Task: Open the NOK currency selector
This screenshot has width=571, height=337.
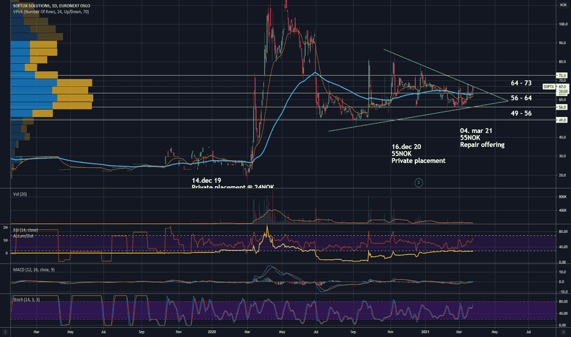Action: [x=563, y=5]
